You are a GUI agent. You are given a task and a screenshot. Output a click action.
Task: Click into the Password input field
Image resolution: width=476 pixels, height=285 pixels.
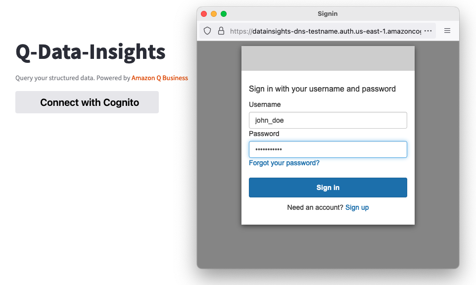[328, 149]
